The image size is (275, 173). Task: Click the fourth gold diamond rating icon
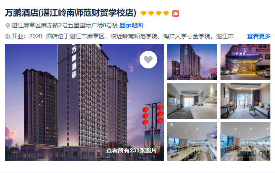pyautogui.click(x=166, y=13)
